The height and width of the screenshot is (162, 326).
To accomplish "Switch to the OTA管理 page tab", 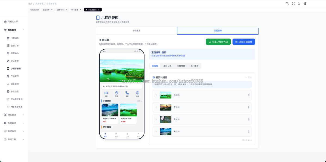I will pos(75,9).
